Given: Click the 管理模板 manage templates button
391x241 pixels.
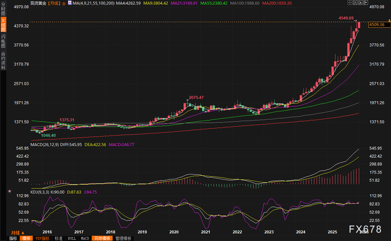Looking at the screenshot, I should [x=123, y=238].
